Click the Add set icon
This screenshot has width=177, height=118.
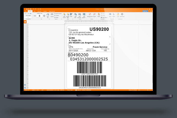[x=48, y=15]
